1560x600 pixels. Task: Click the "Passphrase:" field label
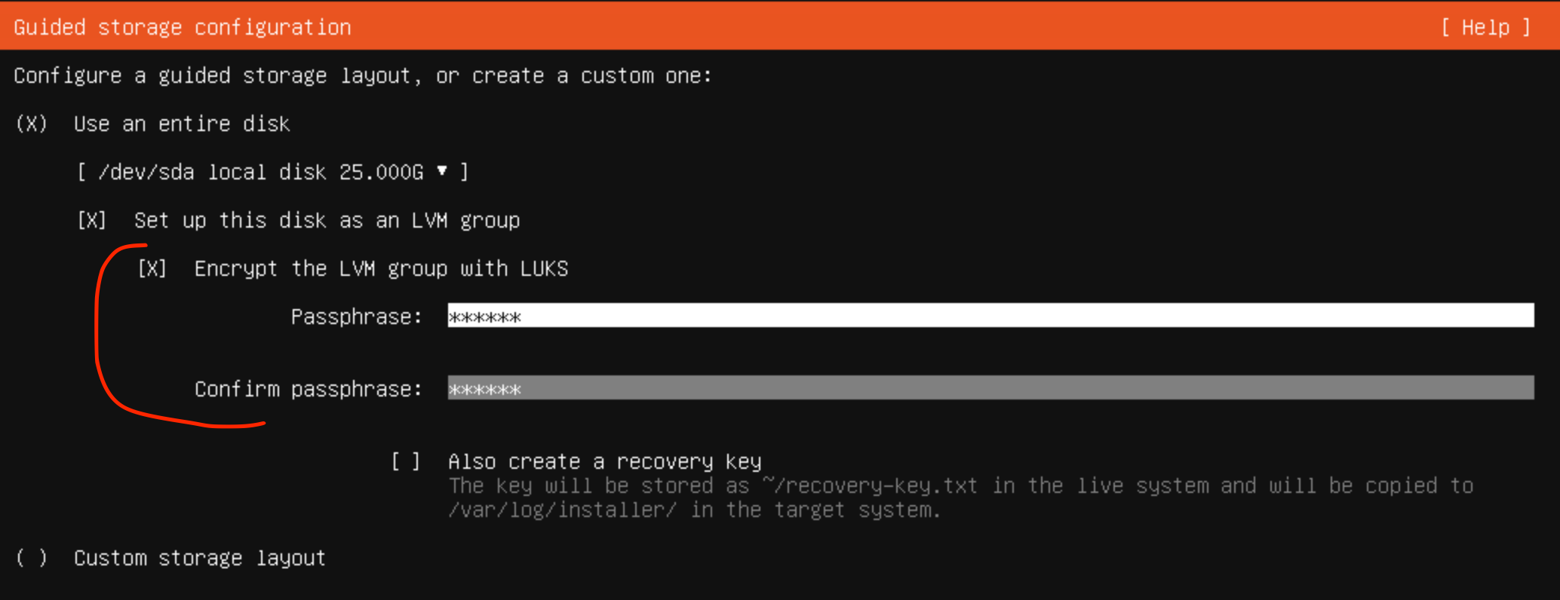(x=356, y=317)
